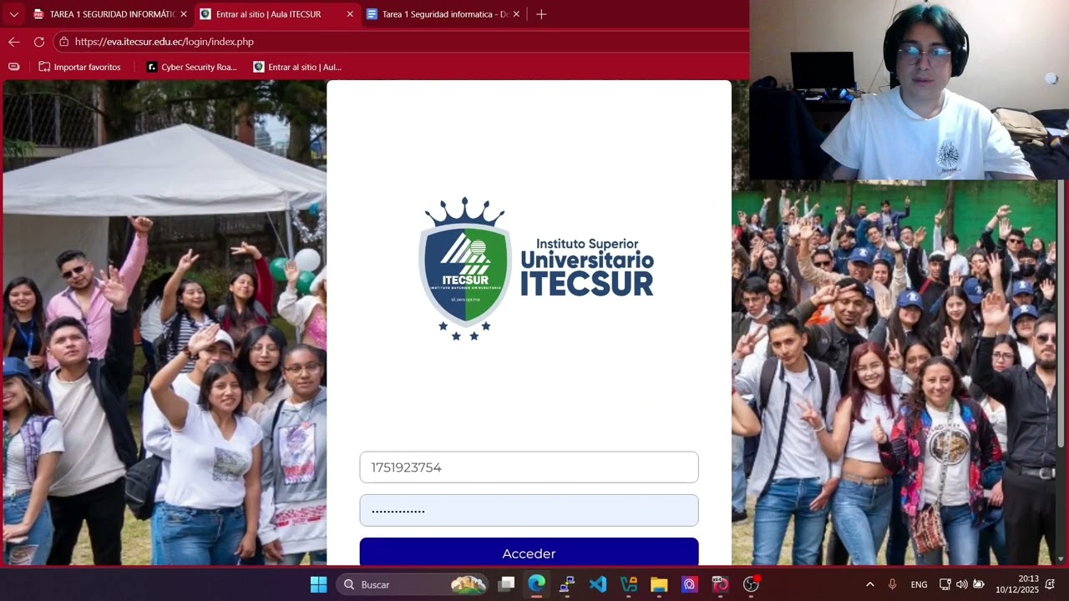1069x601 pixels.
Task: Open Cyber Security Roa... bookmark
Action: [192, 67]
